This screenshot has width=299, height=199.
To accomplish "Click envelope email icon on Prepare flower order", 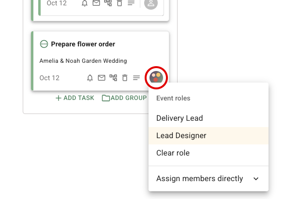I will click(x=102, y=78).
